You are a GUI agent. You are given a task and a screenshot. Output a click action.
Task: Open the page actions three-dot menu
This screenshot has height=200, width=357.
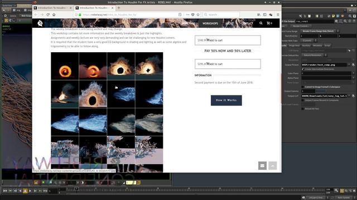pyautogui.click(x=187, y=14)
